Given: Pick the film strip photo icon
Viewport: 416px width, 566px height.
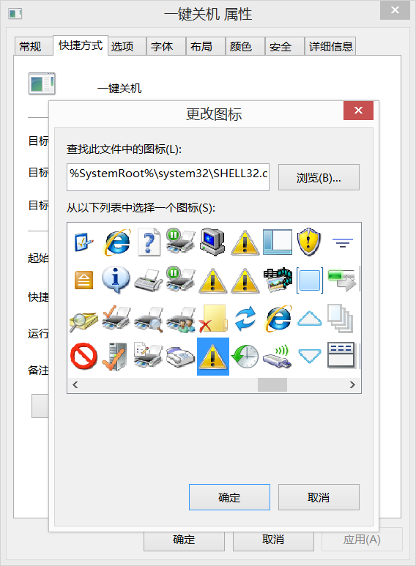Looking at the screenshot, I should pyautogui.click(x=278, y=280).
